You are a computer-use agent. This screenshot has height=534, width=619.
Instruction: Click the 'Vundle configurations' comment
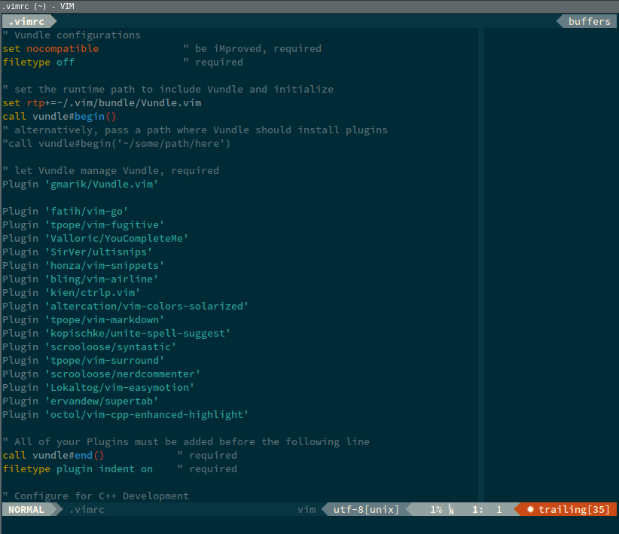[x=72, y=35]
